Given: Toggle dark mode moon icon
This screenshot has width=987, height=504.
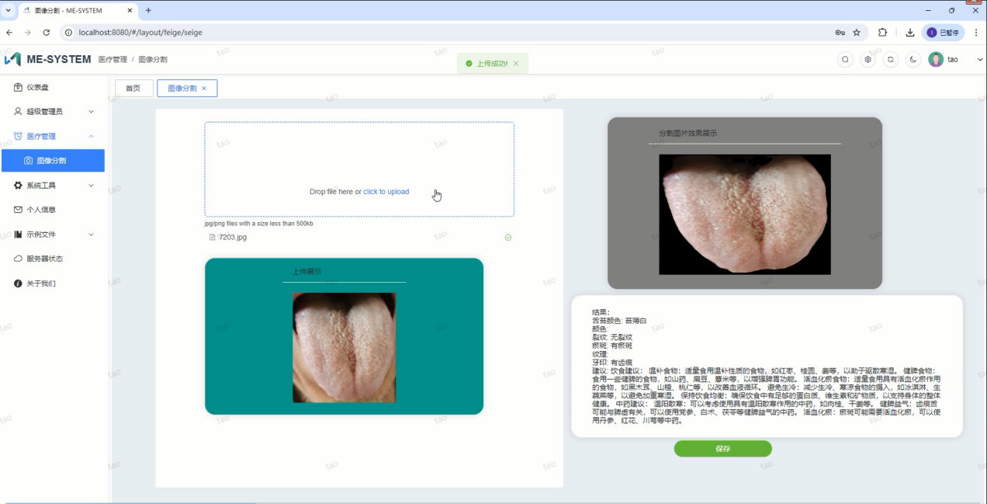Looking at the screenshot, I should [913, 59].
